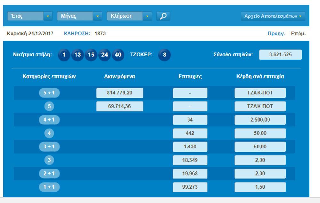Click the Σύνολο στηλών field 3.621.525

coord(280,55)
